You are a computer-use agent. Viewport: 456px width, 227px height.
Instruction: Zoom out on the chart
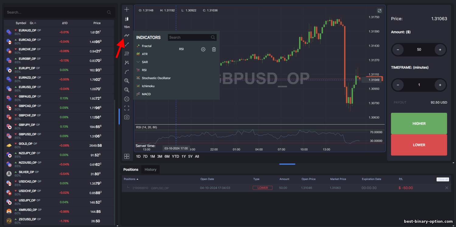(127, 90)
